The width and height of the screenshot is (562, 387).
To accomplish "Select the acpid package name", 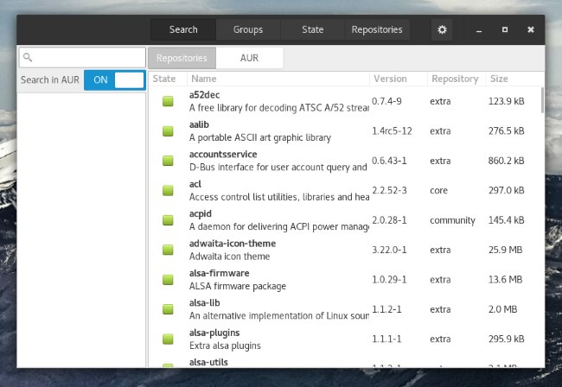I will click(x=201, y=214).
